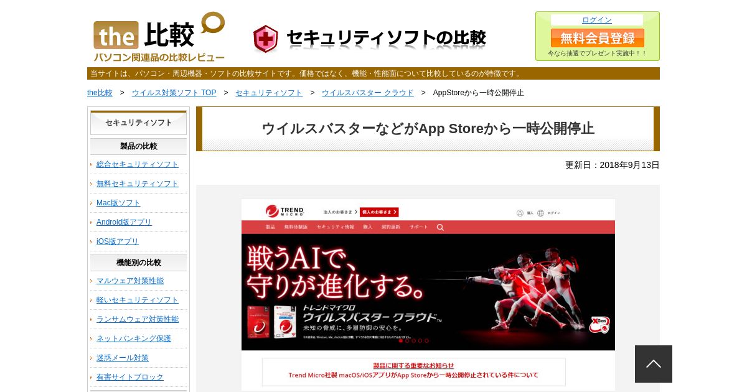
Task: Open the セキュリティソフト breadcrumb link
Action: point(269,93)
